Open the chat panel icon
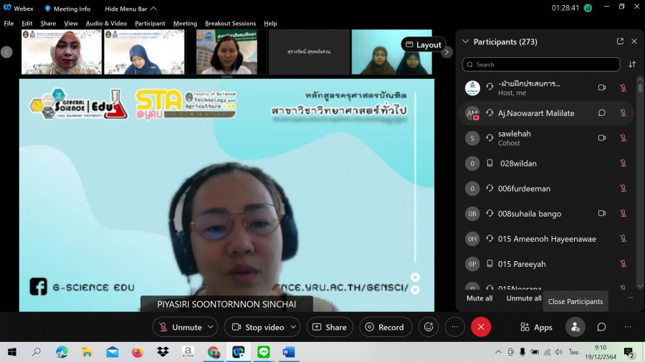The image size is (645, 362). (x=601, y=327)
